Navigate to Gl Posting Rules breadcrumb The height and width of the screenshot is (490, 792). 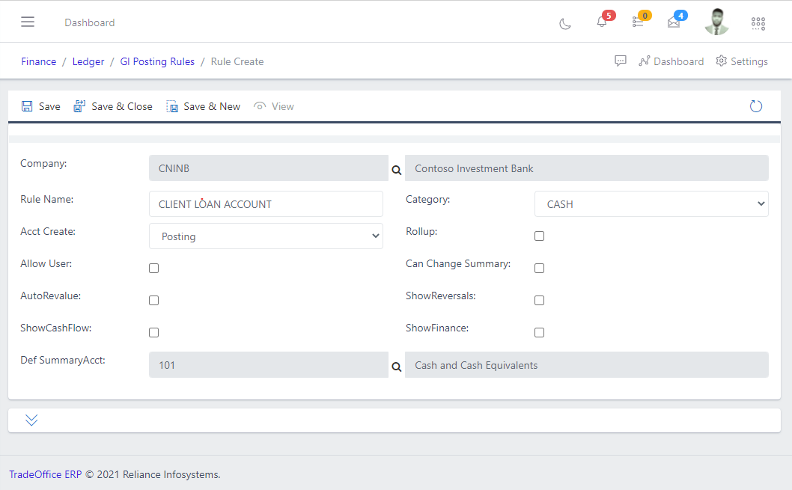(157, 61)
